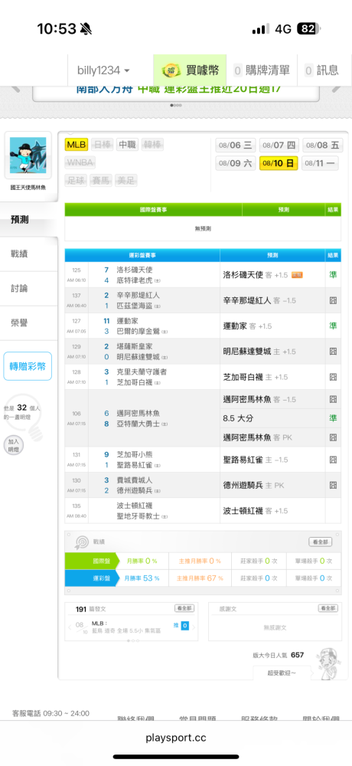Choose date 08/07 四
This screenshot has height=766, width=352.
[x=279, y=145]
